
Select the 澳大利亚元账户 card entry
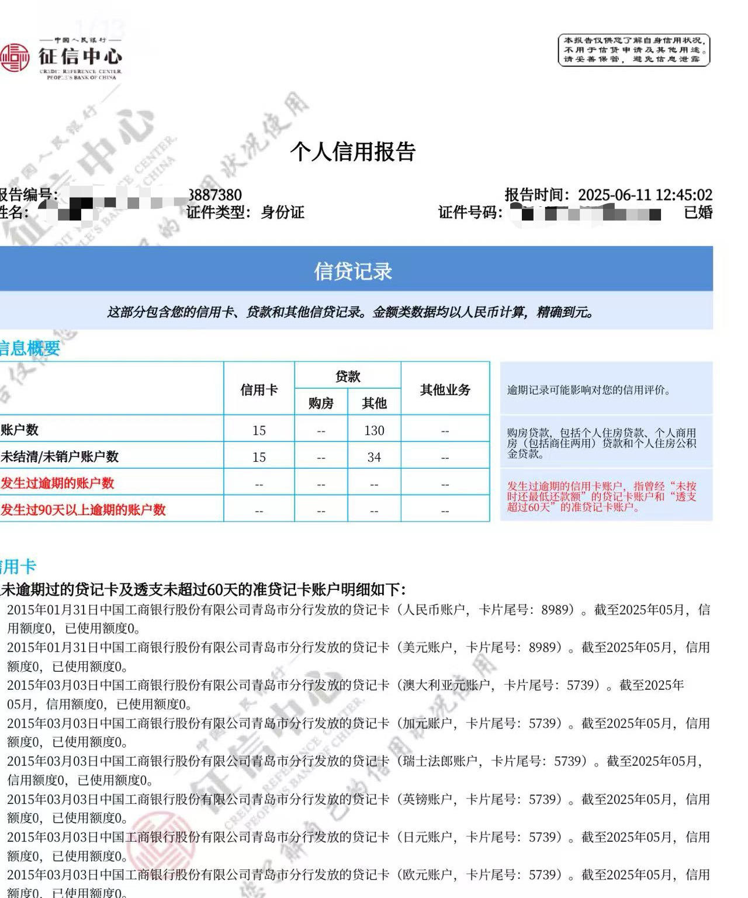pyautogui.click(x=345, y=694)
